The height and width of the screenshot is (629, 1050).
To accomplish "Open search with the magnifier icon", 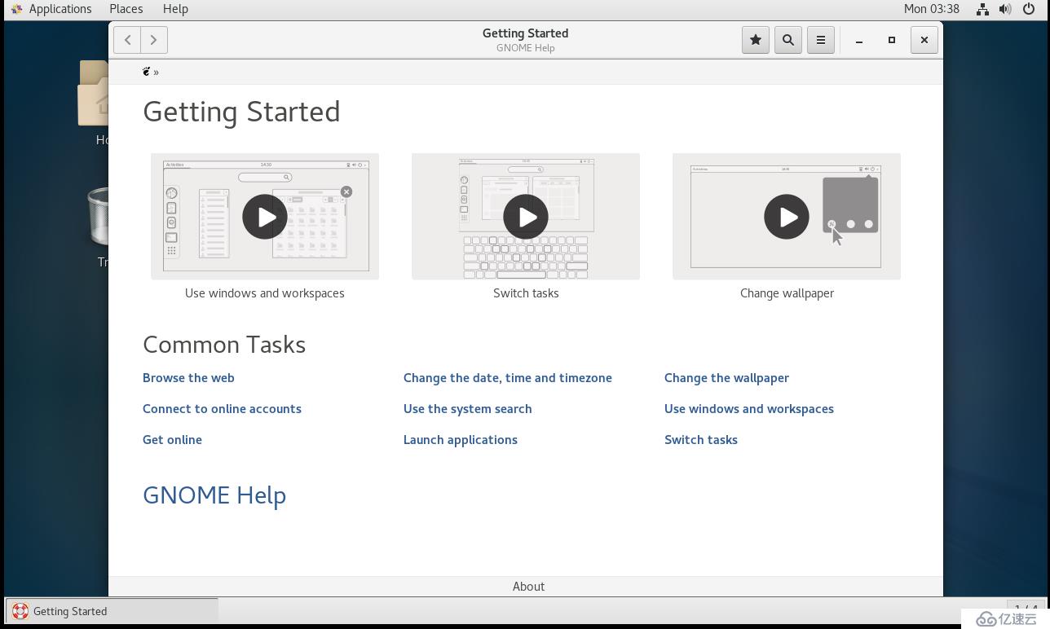I will coord(788,40).
